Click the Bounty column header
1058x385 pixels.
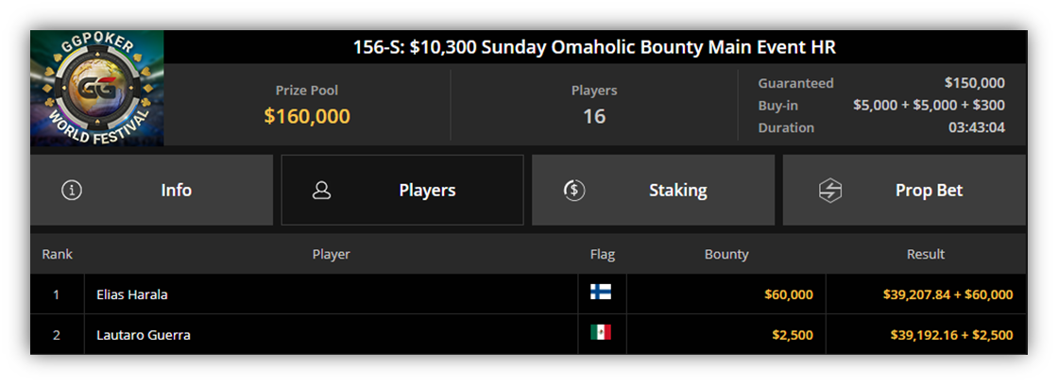[726, 254]
